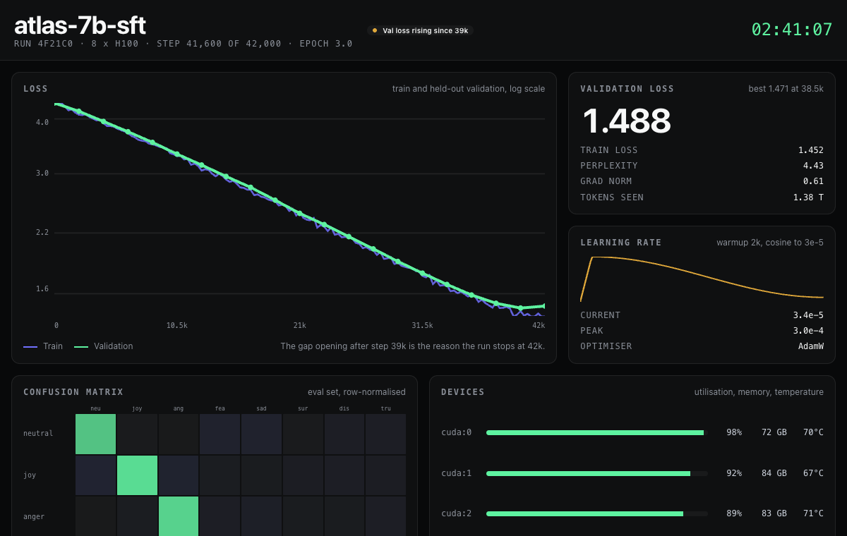Screen dimensions: 847x536
Task: Click the cuda:2 utilisation bar
Action: point(597,514)
